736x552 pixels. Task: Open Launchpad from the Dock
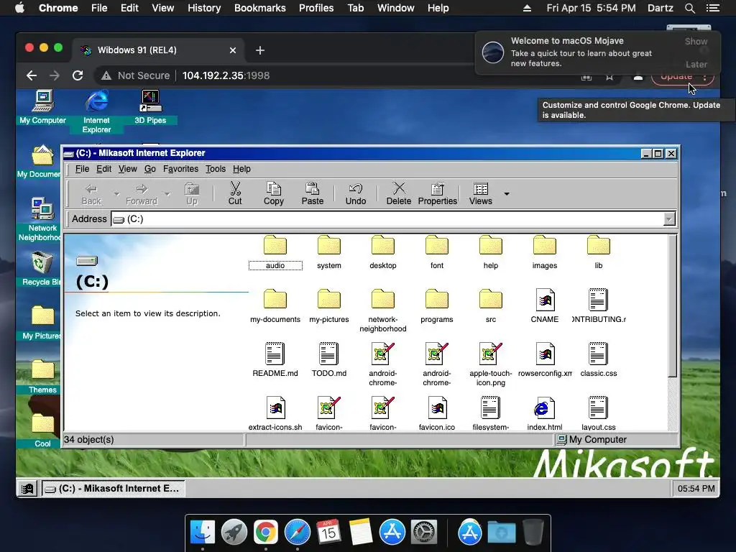coord(234,533)
